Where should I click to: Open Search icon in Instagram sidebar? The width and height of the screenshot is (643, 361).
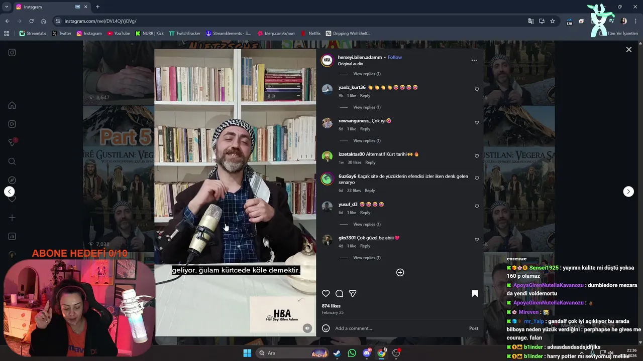coord(12,161)
